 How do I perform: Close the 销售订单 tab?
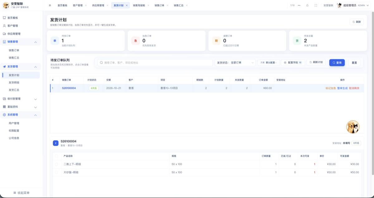point(167,5)
